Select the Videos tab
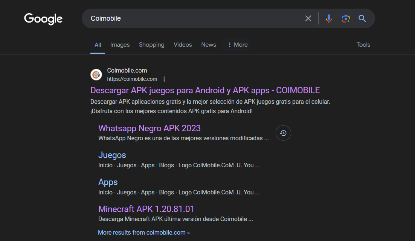The image size is (415, 241). (x=183, y=45)
